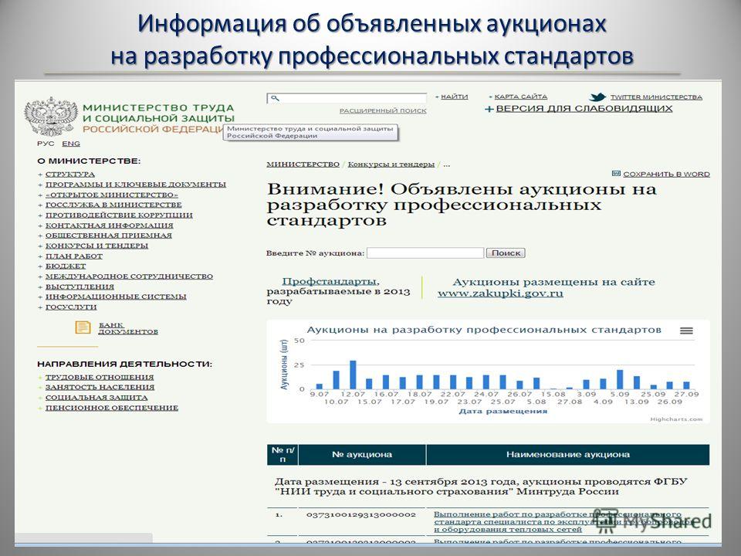
Task: Click into the site search field
Action: [x=347, y=98]
